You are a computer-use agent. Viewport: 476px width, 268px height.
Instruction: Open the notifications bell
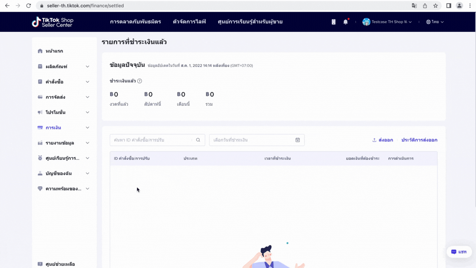click(x=345, y=22)
